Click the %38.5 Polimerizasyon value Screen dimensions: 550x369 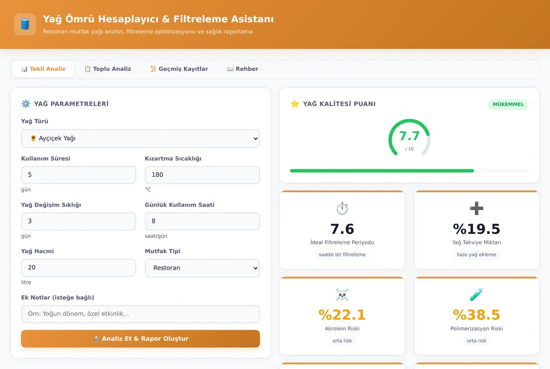[477, 315]
